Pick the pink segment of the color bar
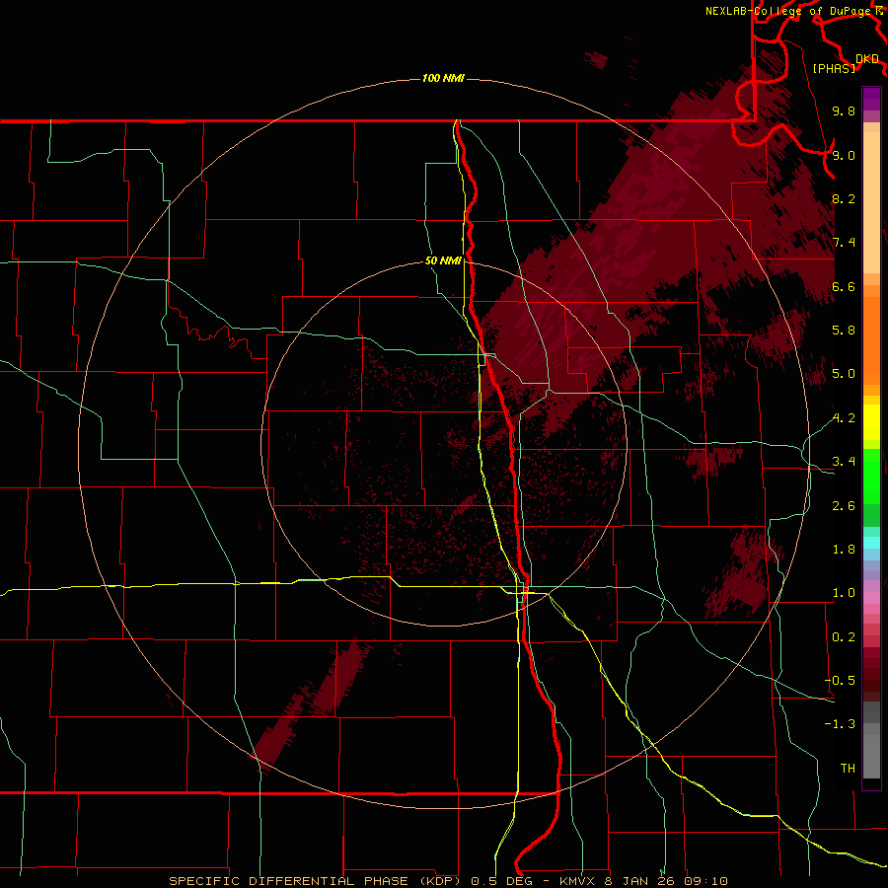This screenshot has width=888, height=888. pos(871,598)
